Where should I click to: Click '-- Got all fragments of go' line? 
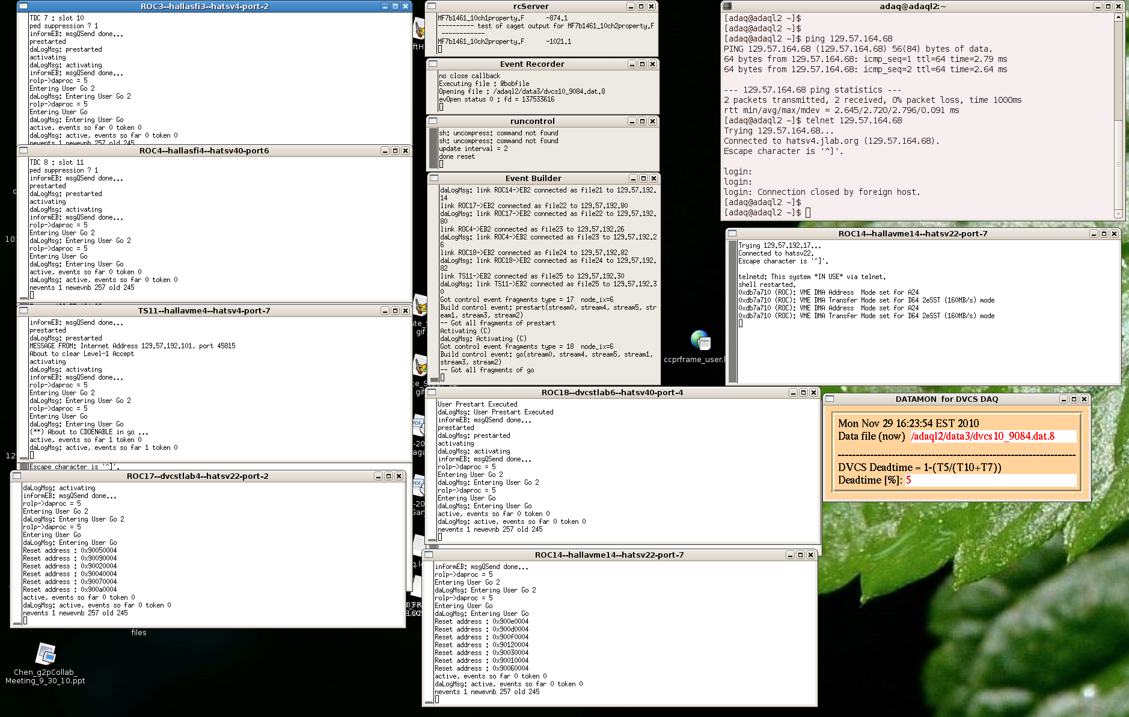[x=487, y=370]
